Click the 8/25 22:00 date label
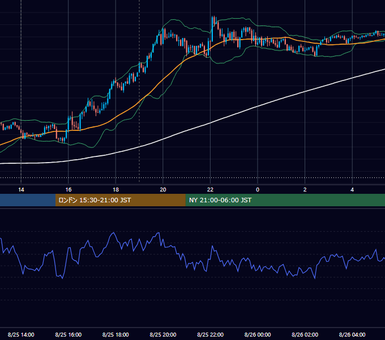The image size is (385, 340). pos(210,334)
